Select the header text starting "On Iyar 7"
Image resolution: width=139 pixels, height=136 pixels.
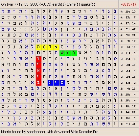[48, 4]
